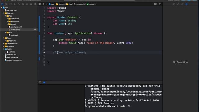Click line number 11 gutter
Image resolution: width=199 pixels, height=112 pixels.
click(x=44, y=40)
